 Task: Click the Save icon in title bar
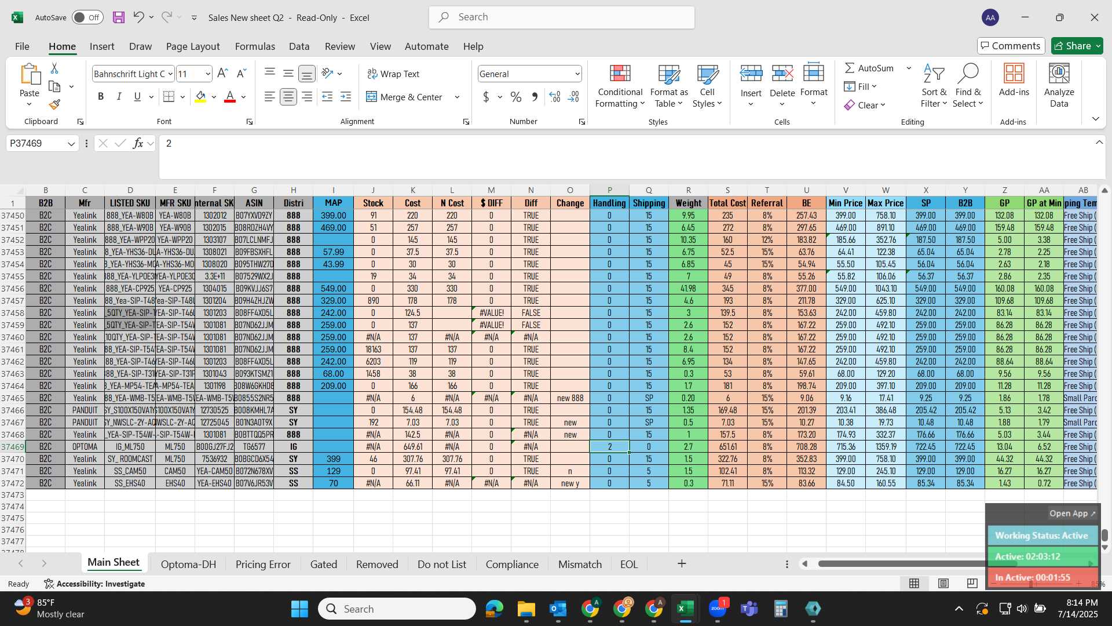point(119,17)
